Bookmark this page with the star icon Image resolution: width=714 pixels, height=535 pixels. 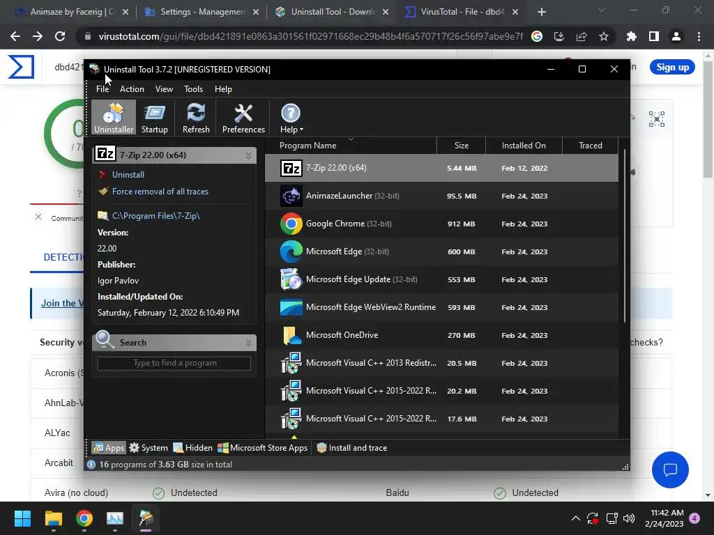[603, 36]
